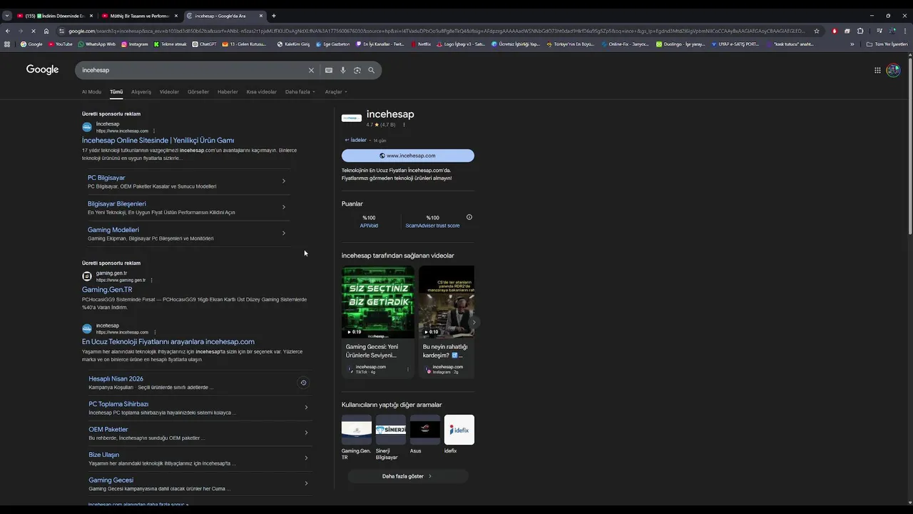Viewport: 913px width, 514px height.
Task: Open İncehesap Online Sitesinde ad headline
Action: click(x=158, y=141)
